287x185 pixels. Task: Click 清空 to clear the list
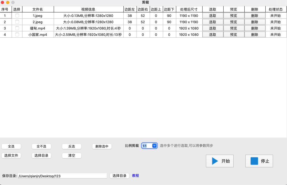(72, 156)
